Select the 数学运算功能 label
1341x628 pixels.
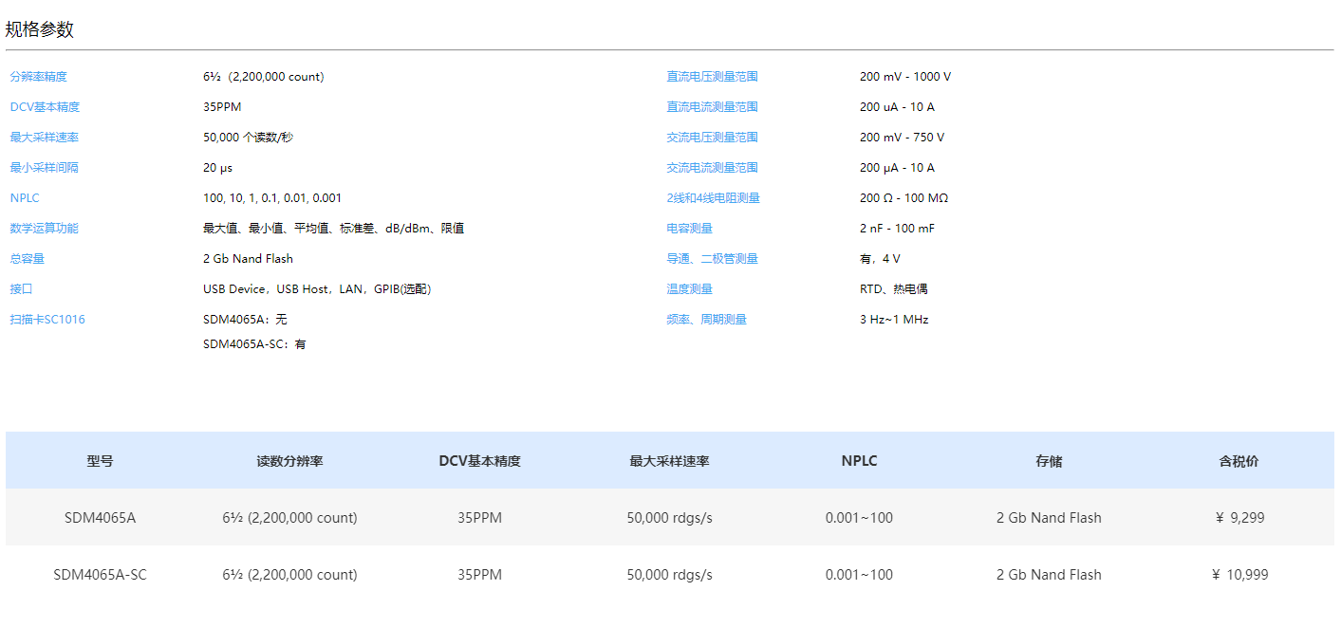[x=45, y=229]
